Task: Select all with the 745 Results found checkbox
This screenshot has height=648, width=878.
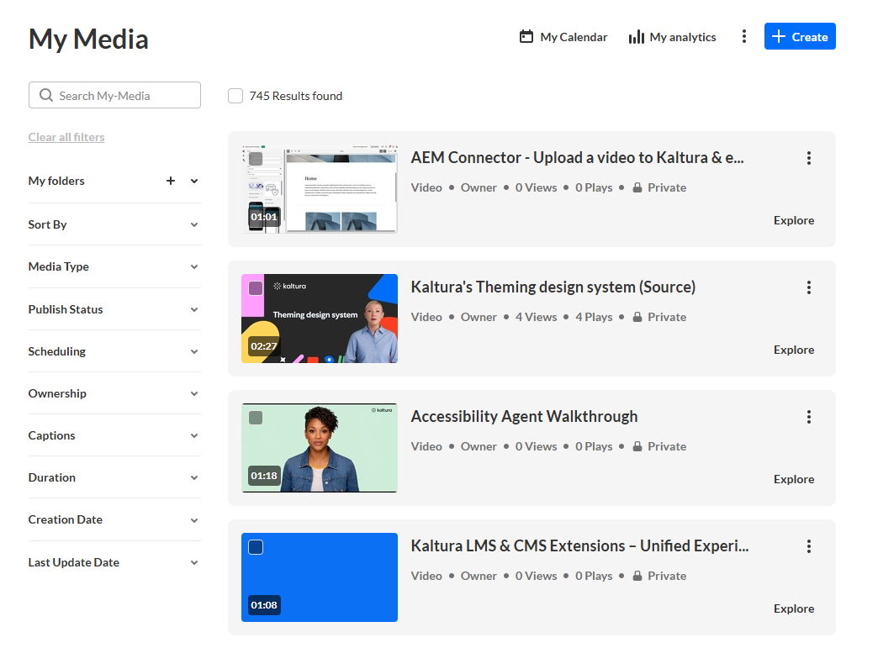Action: click(235, 96)
